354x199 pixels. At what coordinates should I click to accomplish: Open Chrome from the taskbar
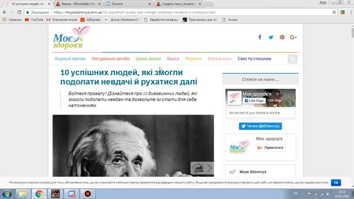(39, 194)
